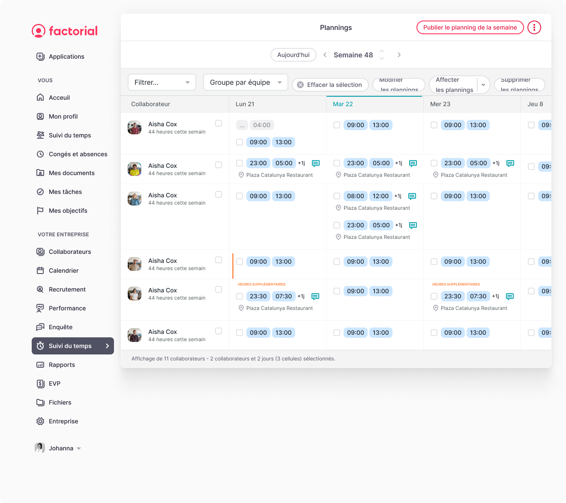Image resolution: width=566 pixels, height=503 pixels.
Task: Click HEURES SUPPLÉMENTAIRES label on Lun 21
Action: coord(261,284)
